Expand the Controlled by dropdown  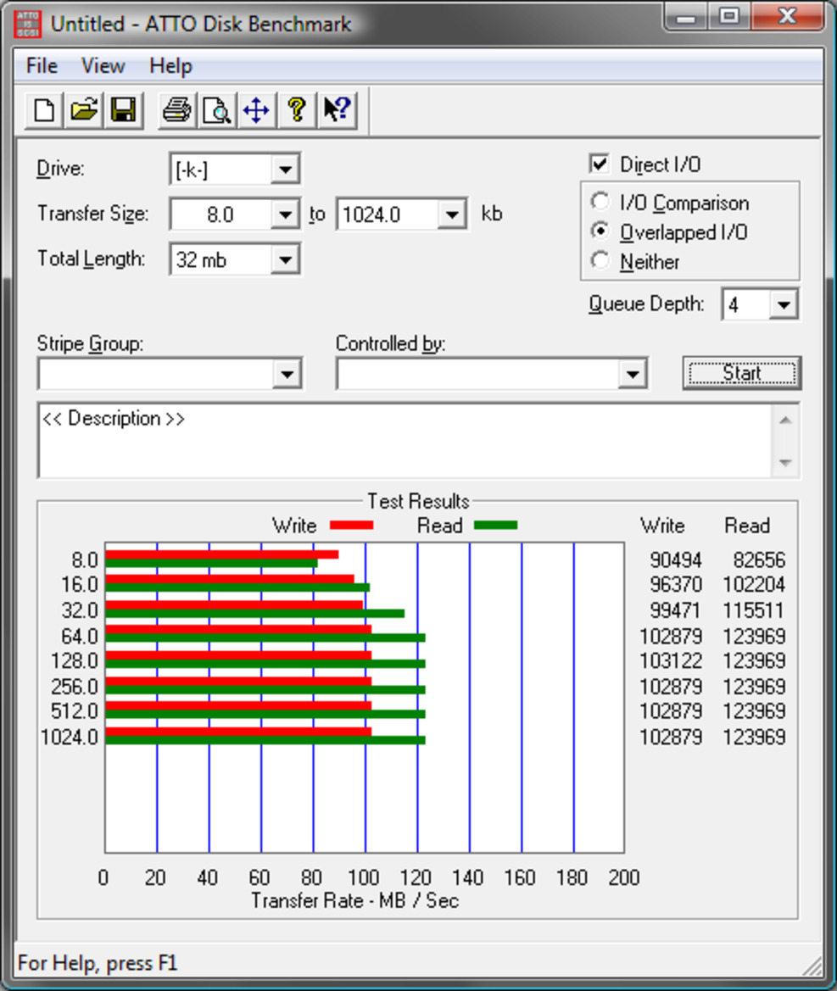tap(632, 374)
